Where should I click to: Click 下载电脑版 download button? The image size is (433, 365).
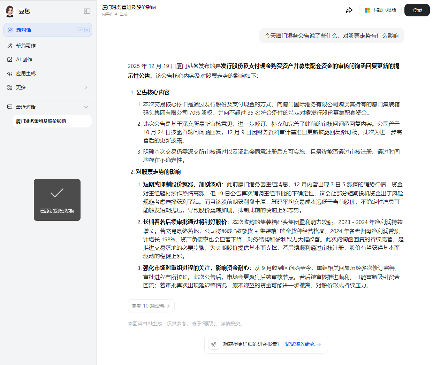380,10
